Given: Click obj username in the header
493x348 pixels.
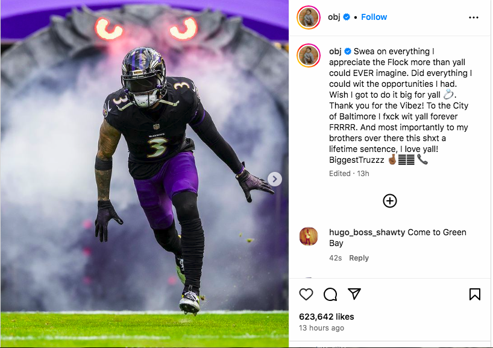Looking at the screenshot, I should [x=334, y=17].
